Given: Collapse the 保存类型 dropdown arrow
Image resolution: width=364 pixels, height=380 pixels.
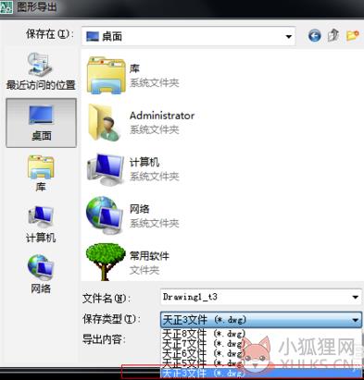Looking at the screenshot, I should click(355, 320).
